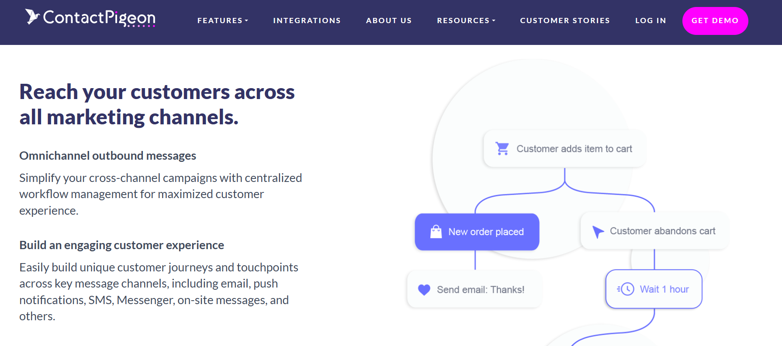This screenshot has height=346, width=782.
Task: Open the Integrations page
Action: pyautogui.click(x=307, y=21)
